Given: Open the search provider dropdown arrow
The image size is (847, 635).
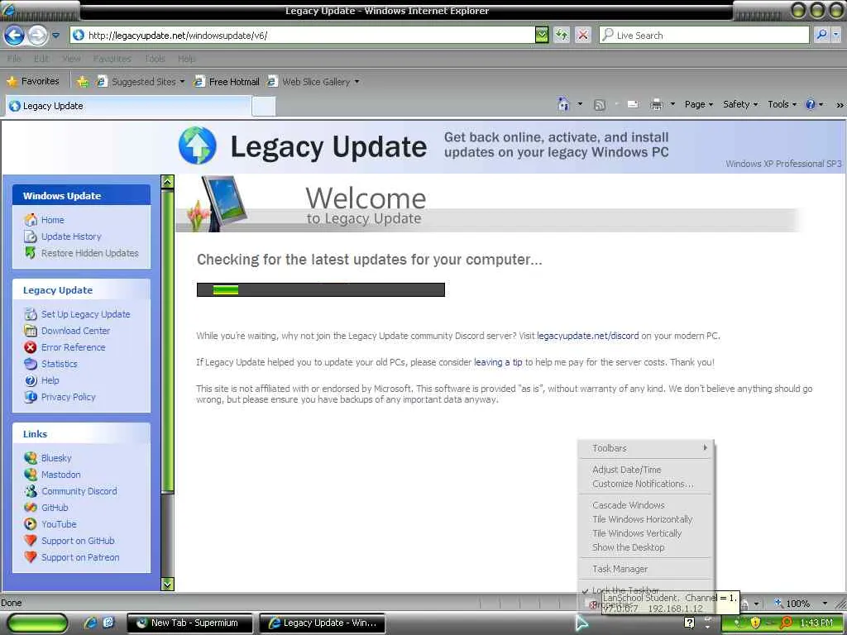Looking at the screenshot, I should [835, 35].
